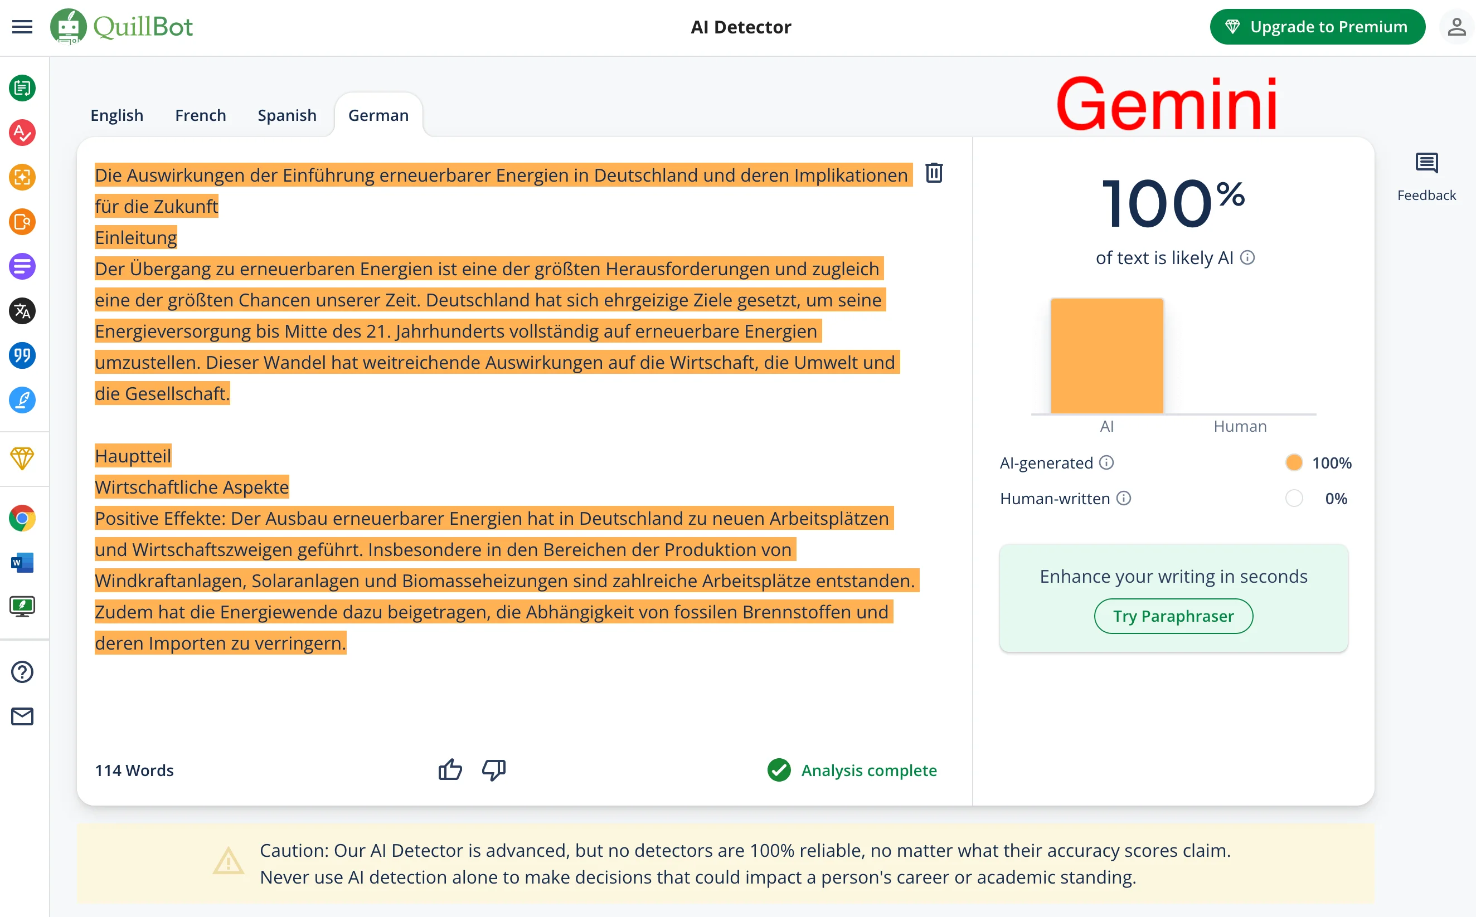Image resolution: width=1476 pixels, height=917 pixels.
Task: Click the Premium diamond sidebar icon
Action: pos(22,458)
